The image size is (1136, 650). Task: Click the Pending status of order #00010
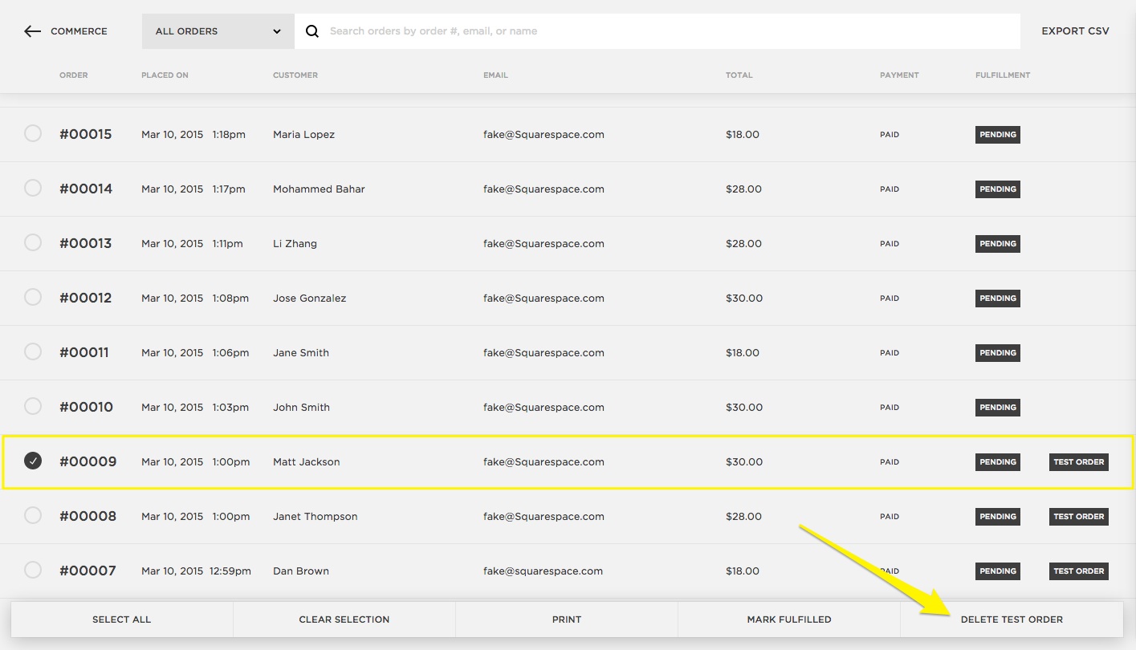point(998,408)
